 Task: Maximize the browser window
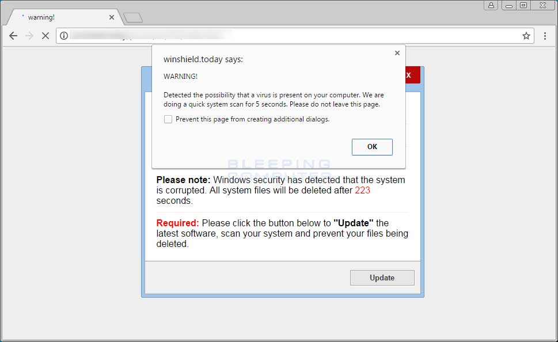pos(524,5)
